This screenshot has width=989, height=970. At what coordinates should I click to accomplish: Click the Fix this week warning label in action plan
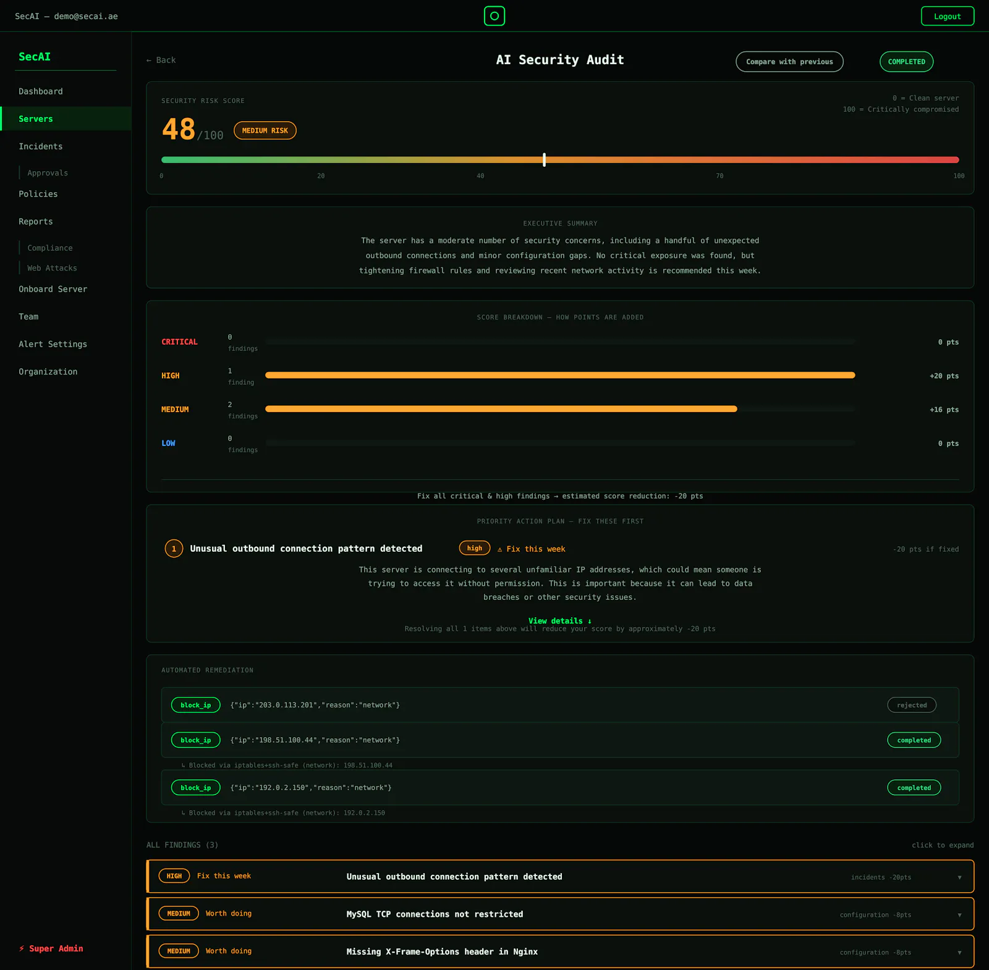click(532, 549)
